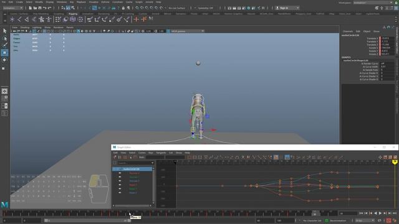Viewport: 399px width, 224px height.
Task: Click Go to End of playback range
Action: pyautogui.click(x=395, y=213)
